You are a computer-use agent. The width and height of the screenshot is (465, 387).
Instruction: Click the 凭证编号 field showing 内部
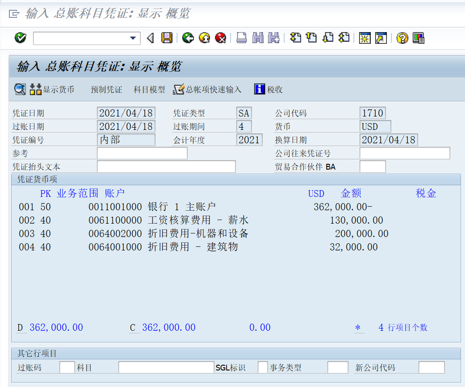tap(126, 140)
